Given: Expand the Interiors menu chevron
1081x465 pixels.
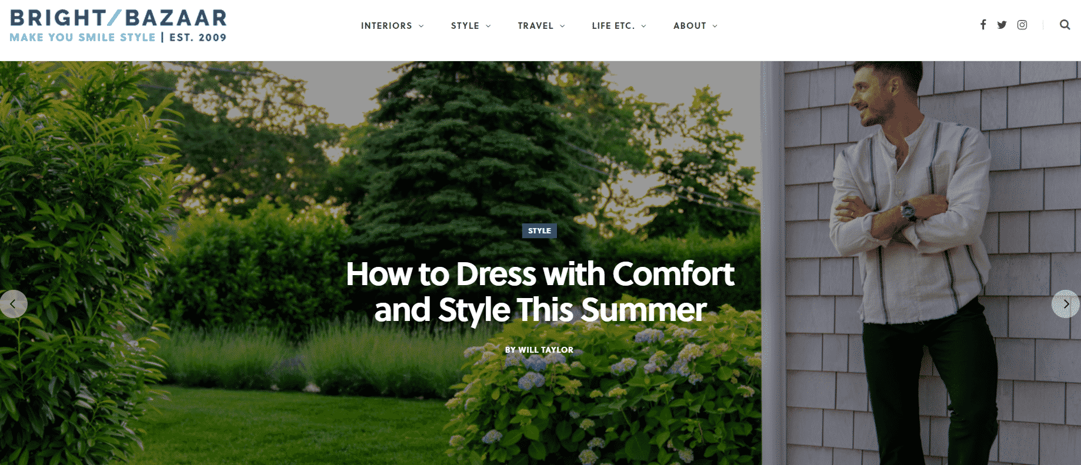Looking at the screenshot, I should (421, 26).
